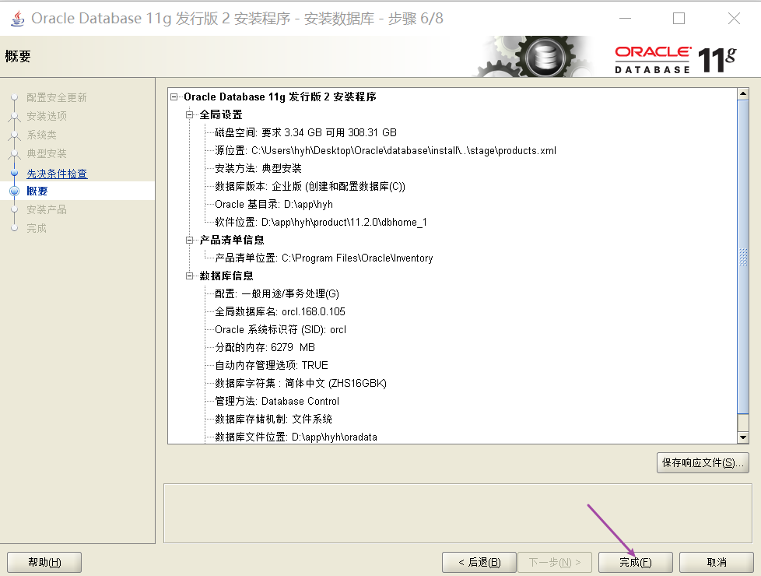Click the 概要 step bullet icon
761x576 pixels.
(15, 191)
